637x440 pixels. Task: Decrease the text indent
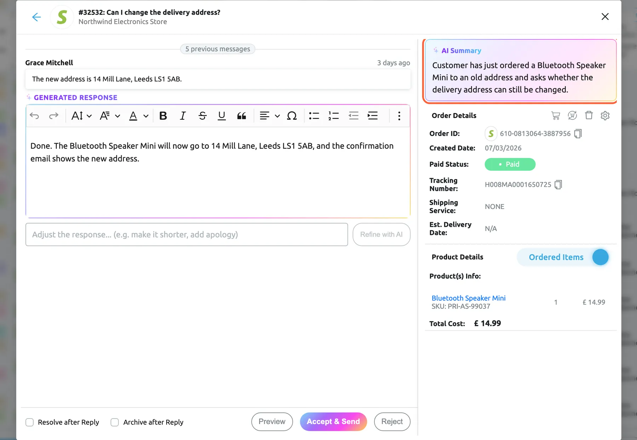[354, 116]
